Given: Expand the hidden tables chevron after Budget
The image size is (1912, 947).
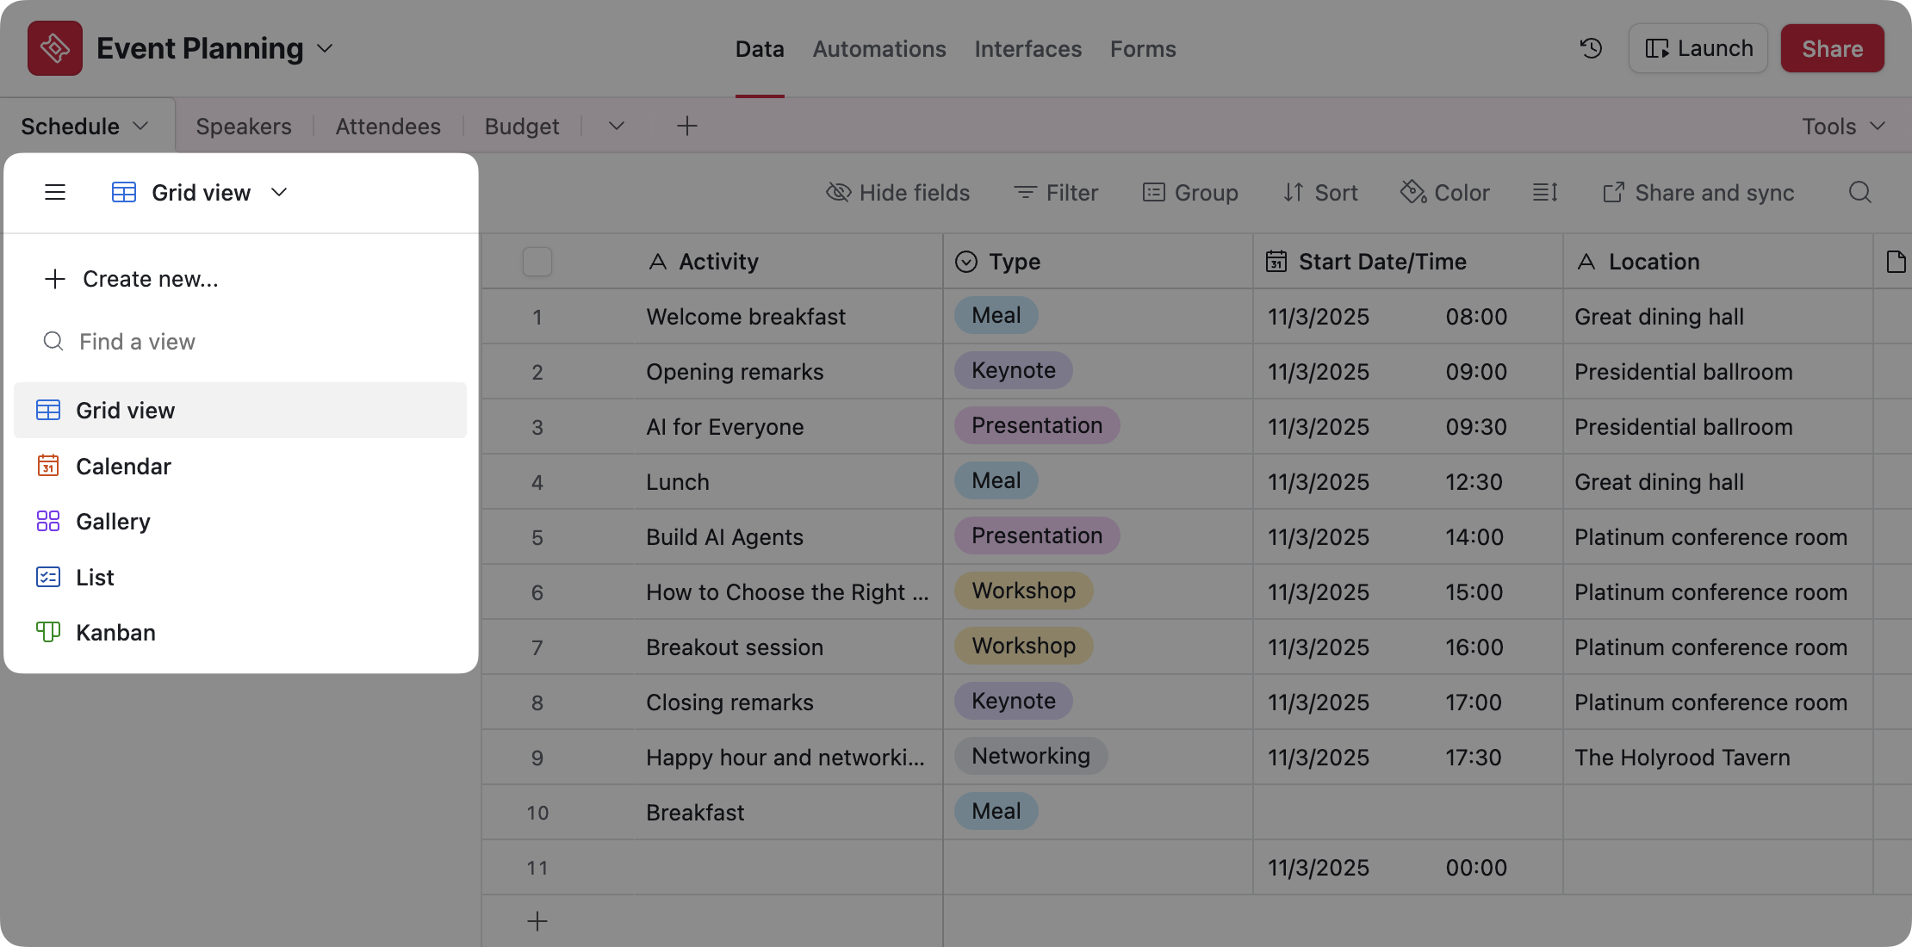Looking at the screenshot, I should click(616, 127).
